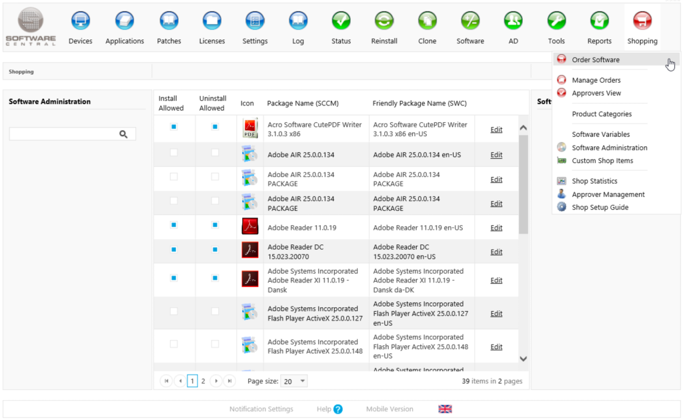Click the Software Central logo

point(31,26)
